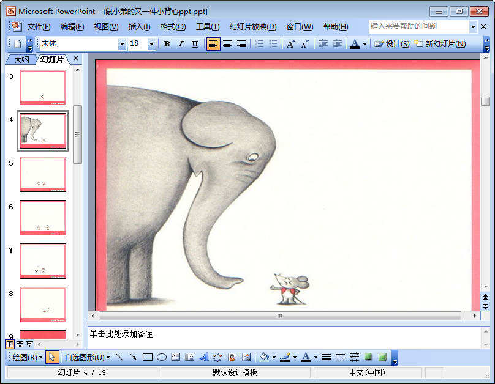Insert WordArt
495x384 pixels.
(x=204, y=357)
